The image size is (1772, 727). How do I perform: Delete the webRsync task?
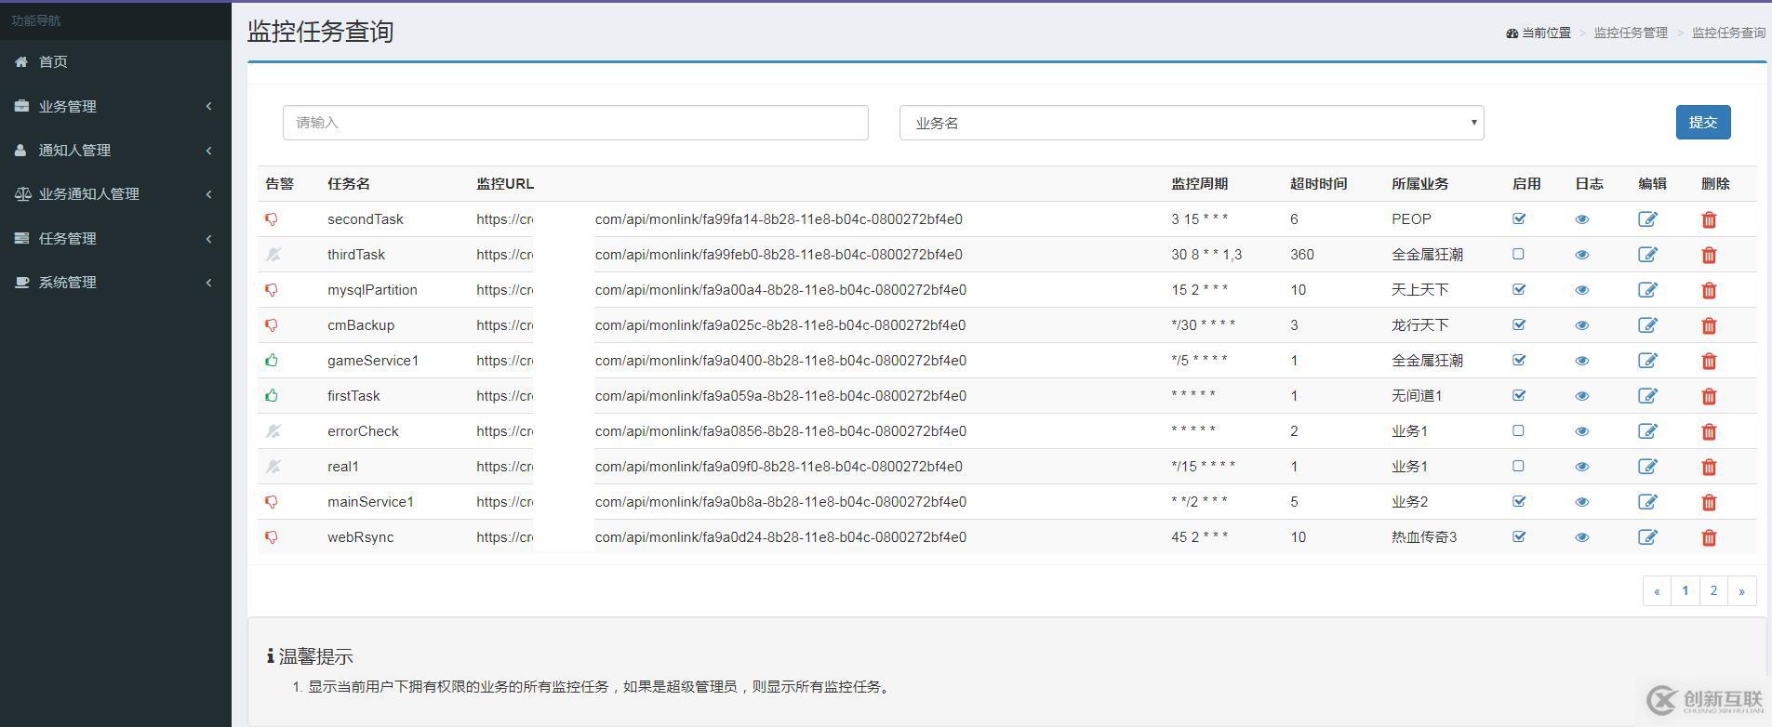click(1709, 537)
